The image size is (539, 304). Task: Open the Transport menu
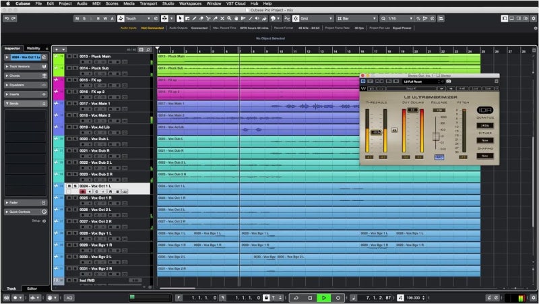click(x=148, y=3)
